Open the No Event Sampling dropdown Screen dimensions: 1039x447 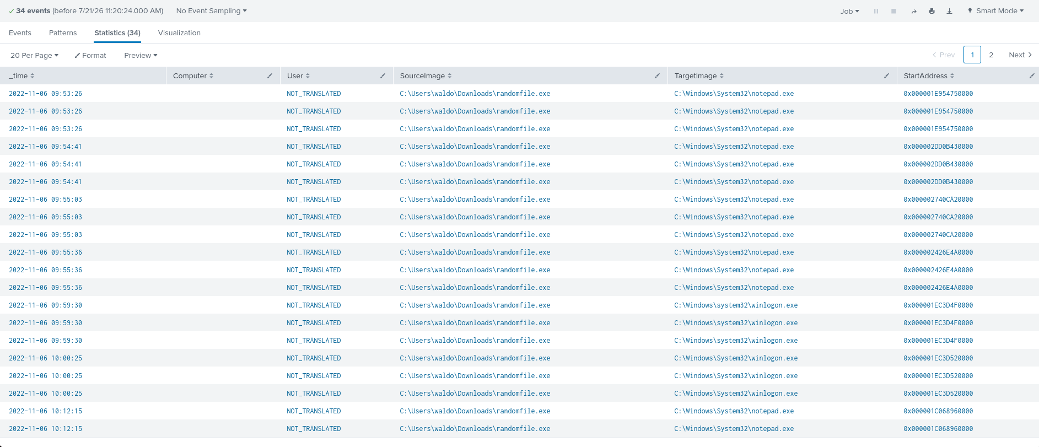click(x=211, y=11)
